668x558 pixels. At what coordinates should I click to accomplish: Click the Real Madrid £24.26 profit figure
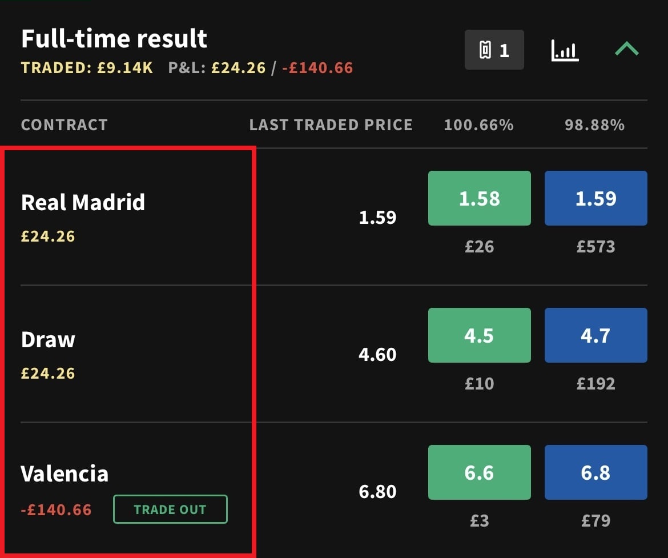(48, 236)
